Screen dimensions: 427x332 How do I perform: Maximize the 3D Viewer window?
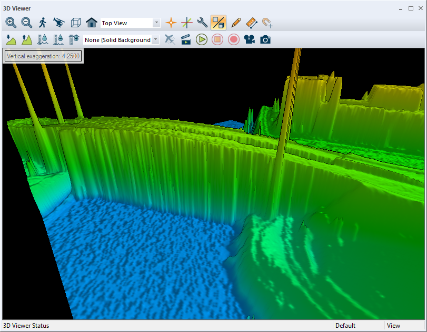[x=411, y=8]
